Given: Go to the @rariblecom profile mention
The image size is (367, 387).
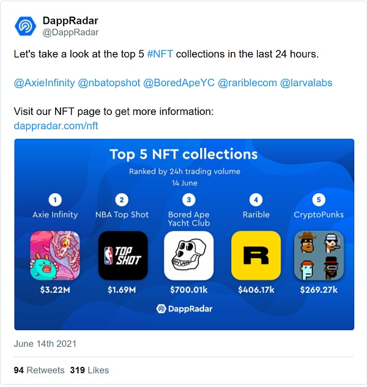Looking at the screenshot, I should click(247, 83).
